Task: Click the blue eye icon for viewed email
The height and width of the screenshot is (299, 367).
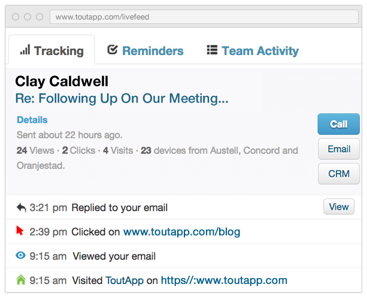Action: 20,255
